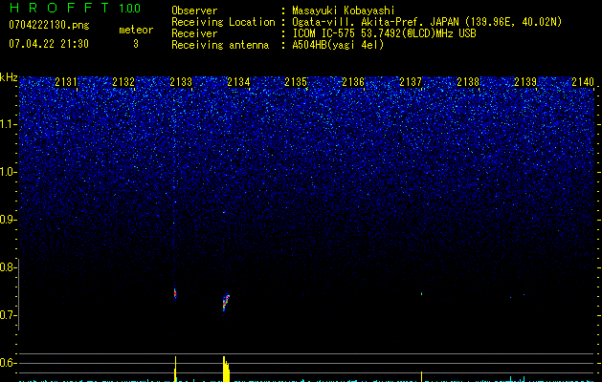Click the 2132 time marker
Viewport: 602px width, 382px height.
pos(123,81)
